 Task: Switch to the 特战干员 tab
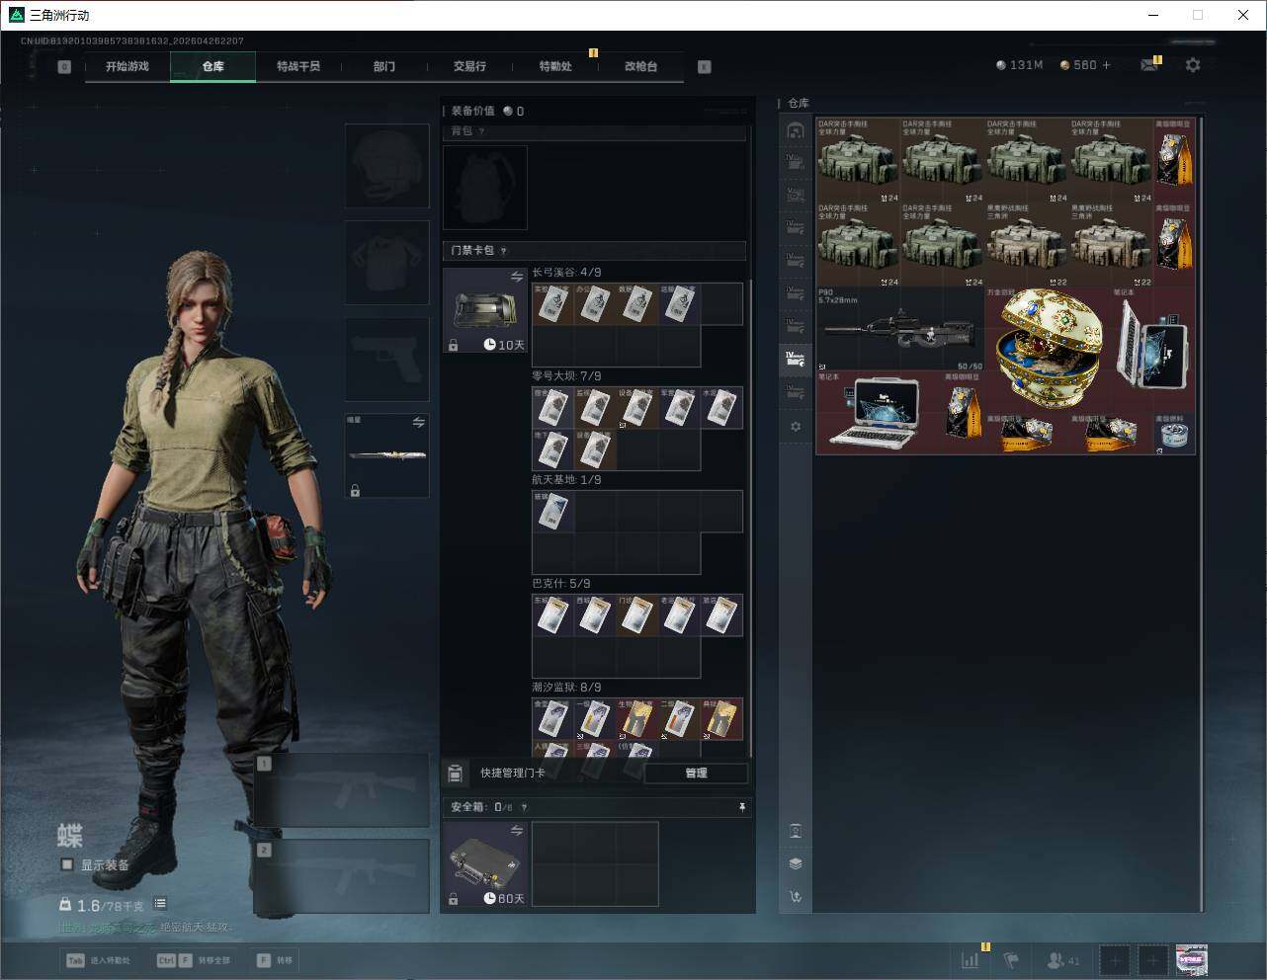(x=298, y=66)
